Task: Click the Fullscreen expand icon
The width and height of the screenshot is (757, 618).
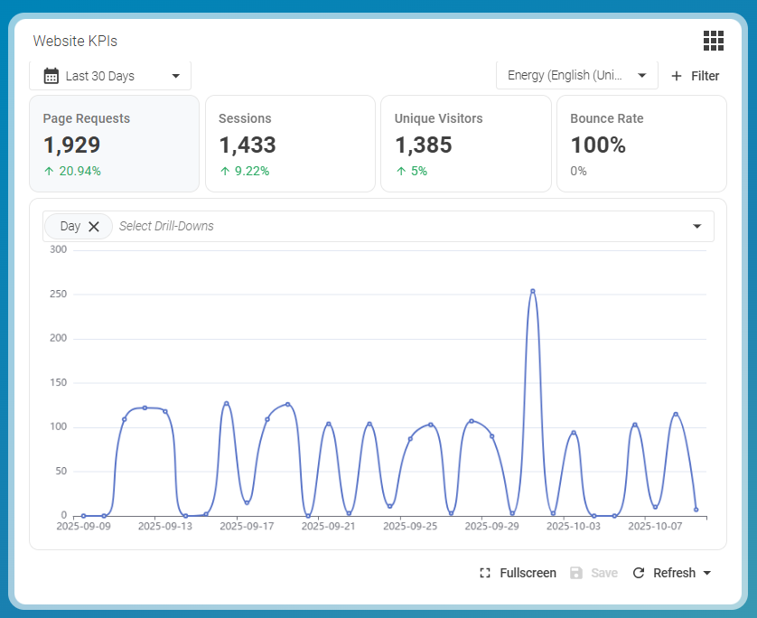Action: (484, 573)
